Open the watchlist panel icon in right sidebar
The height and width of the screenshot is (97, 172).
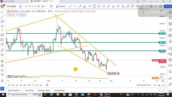[x=170, y=12]
